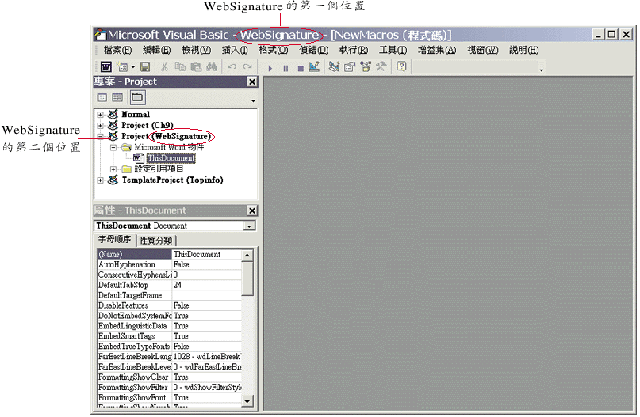The image size is (640, 417).
Task: Open the 檢視(V) menu
Action: point(197,50)
